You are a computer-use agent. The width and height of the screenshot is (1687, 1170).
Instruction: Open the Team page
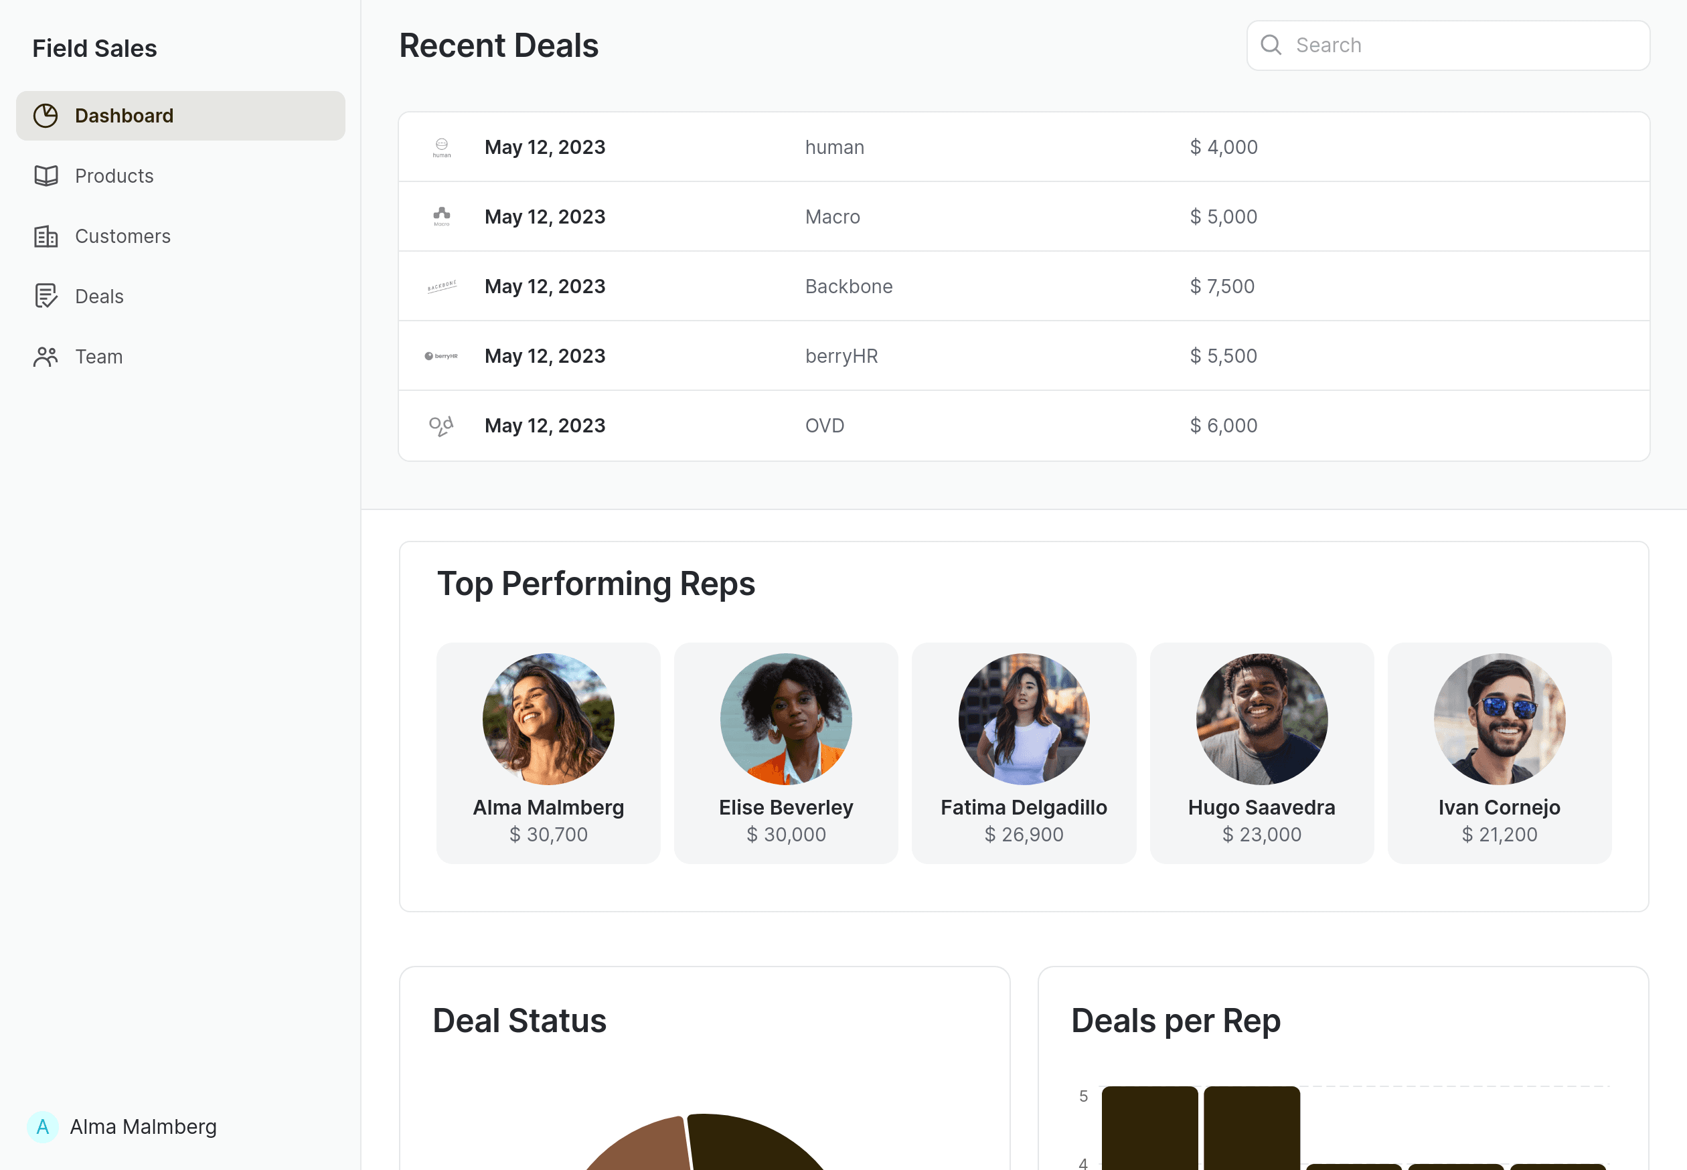pyautogui.click(x=180, y=356)
